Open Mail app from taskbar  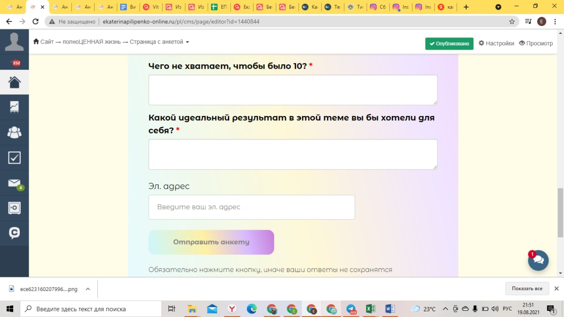point(212,309)
